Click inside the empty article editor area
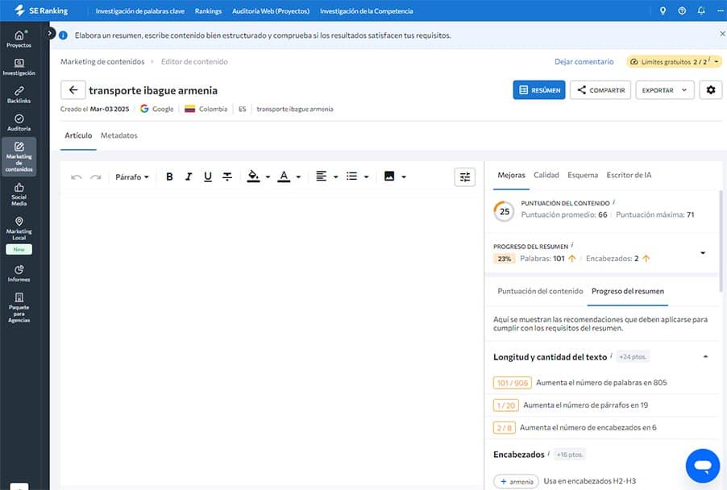727x490 pixels. [x=272, y=322]
